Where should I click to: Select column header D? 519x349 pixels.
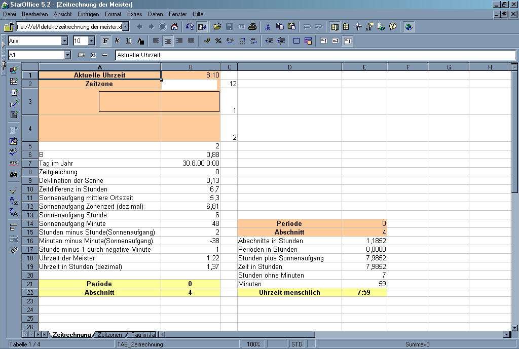(x=289, y=67)
